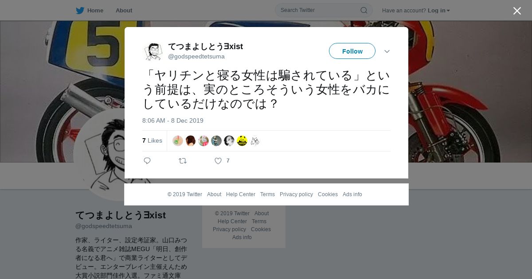The height and width of the screenshot is (279, 532).
Task: Open the Help Center footer link
Action: pyautogui.click(x=241, y=194)
